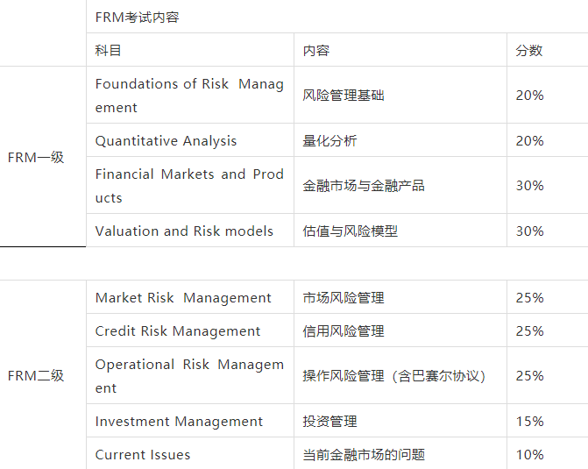Select the 科目 column header
This screenshot has width=588, height=469.
(x=109, y=51)
